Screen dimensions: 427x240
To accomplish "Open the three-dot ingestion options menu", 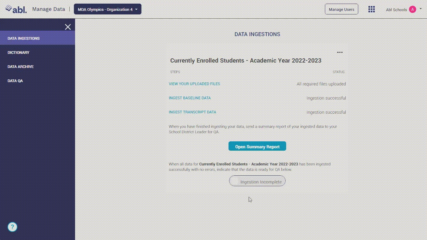I will click(340, 52).
